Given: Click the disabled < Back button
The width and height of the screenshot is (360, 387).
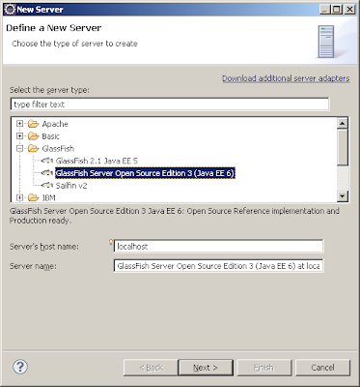Looking at the screenshot, I should pyautogui.click(x=151, y=368).
